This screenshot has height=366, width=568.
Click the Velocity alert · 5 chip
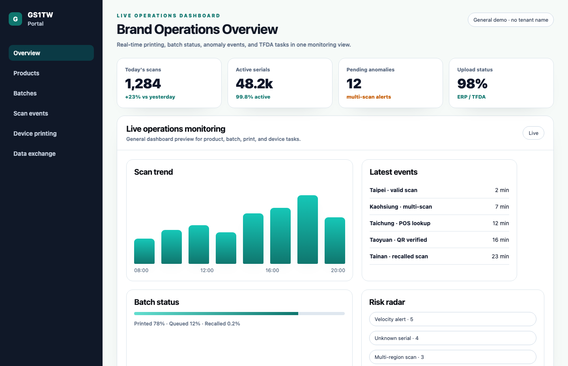click(x=453, y=319)
